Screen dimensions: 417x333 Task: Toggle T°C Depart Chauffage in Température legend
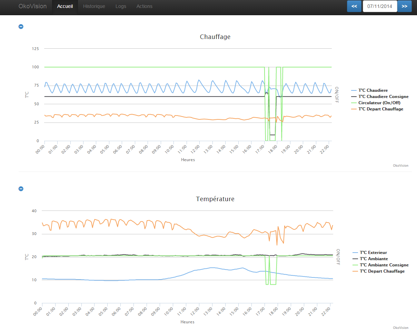382,271
